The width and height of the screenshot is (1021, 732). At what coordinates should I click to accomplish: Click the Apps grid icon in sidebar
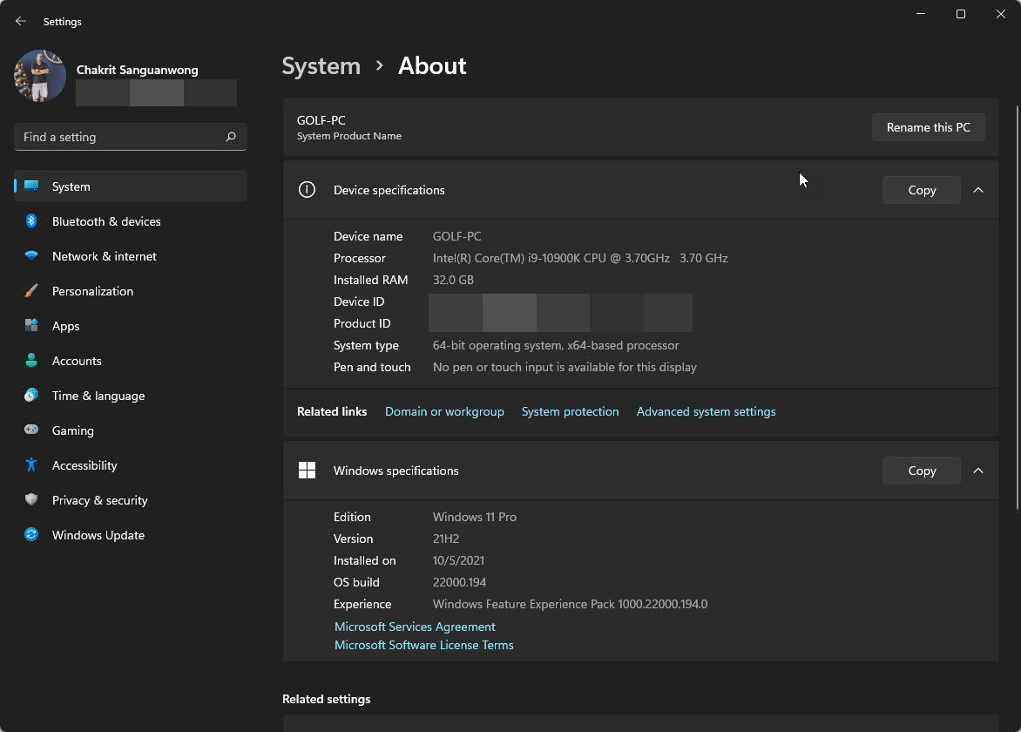click(31, 326)
